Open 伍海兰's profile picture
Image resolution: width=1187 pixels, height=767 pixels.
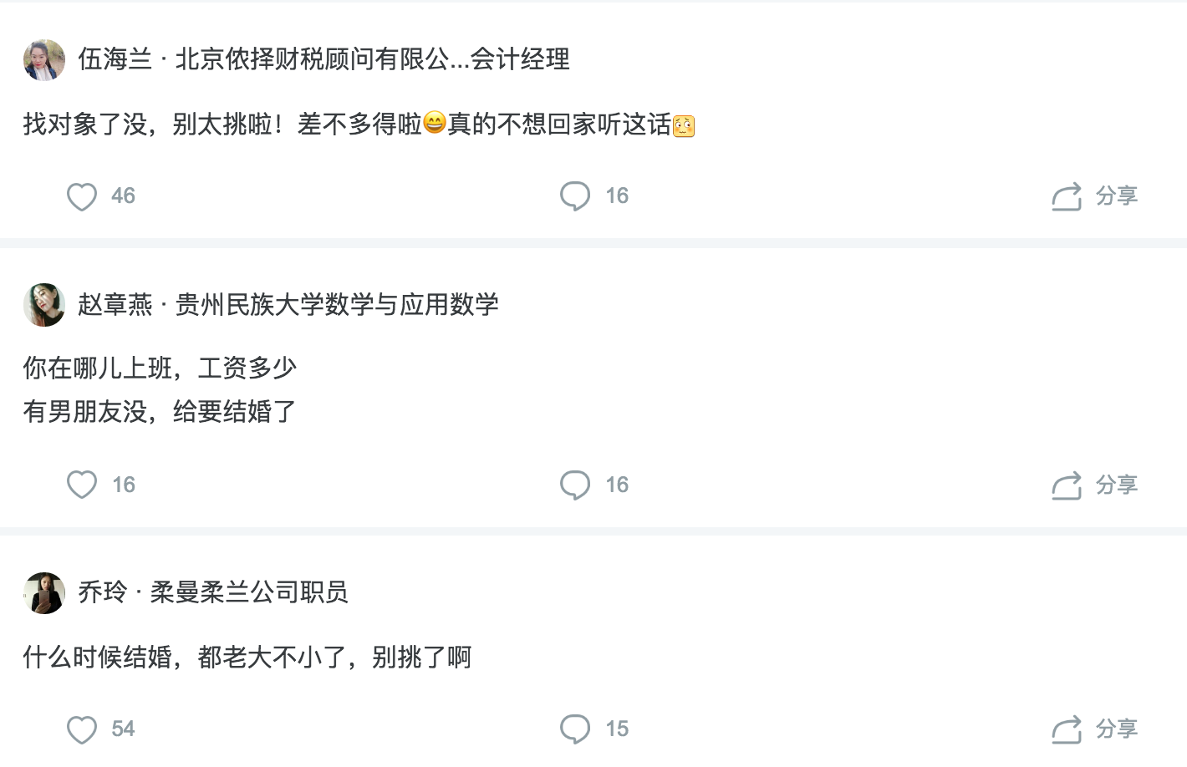[x=44, y=60]
